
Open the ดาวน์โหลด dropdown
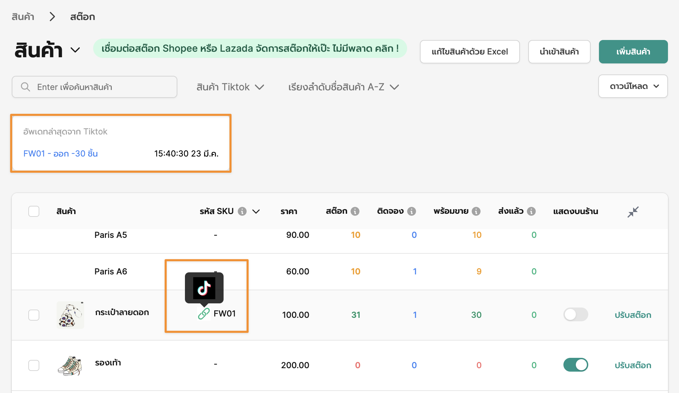[x=633, y=86]
